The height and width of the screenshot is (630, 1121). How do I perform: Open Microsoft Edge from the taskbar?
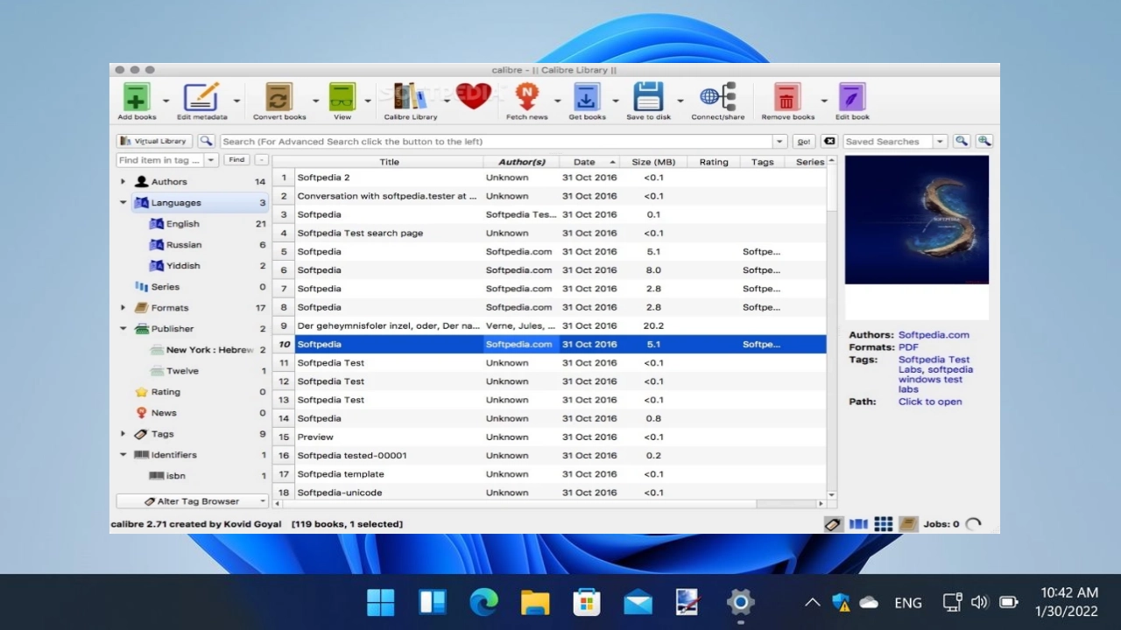[483, 602]
